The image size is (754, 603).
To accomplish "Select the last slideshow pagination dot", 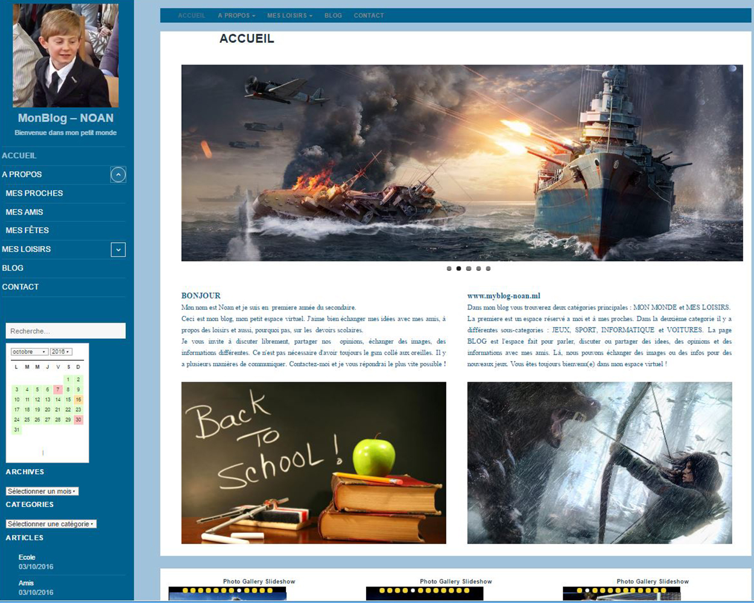I will point(488,268).
